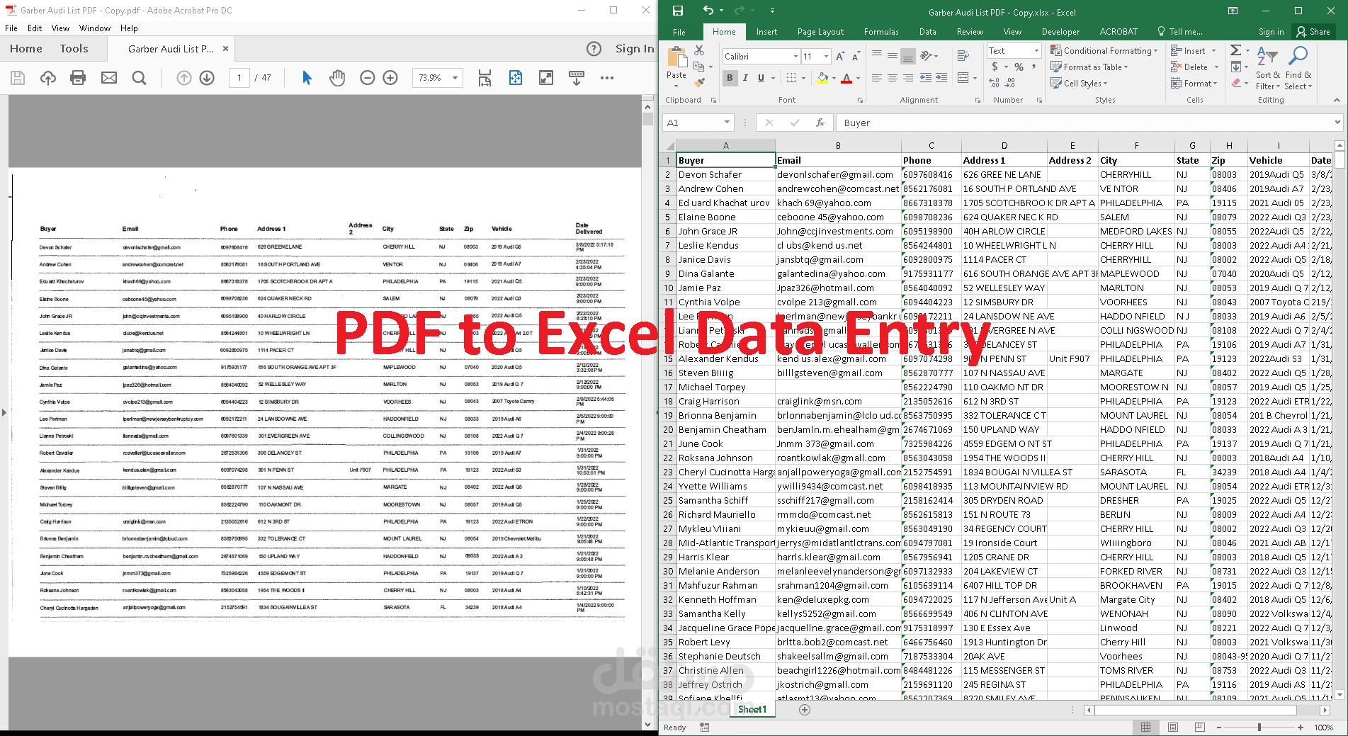Click Increase Font Size icon in Excel
Screen dimensions: 1348x736
click(840, 56)
